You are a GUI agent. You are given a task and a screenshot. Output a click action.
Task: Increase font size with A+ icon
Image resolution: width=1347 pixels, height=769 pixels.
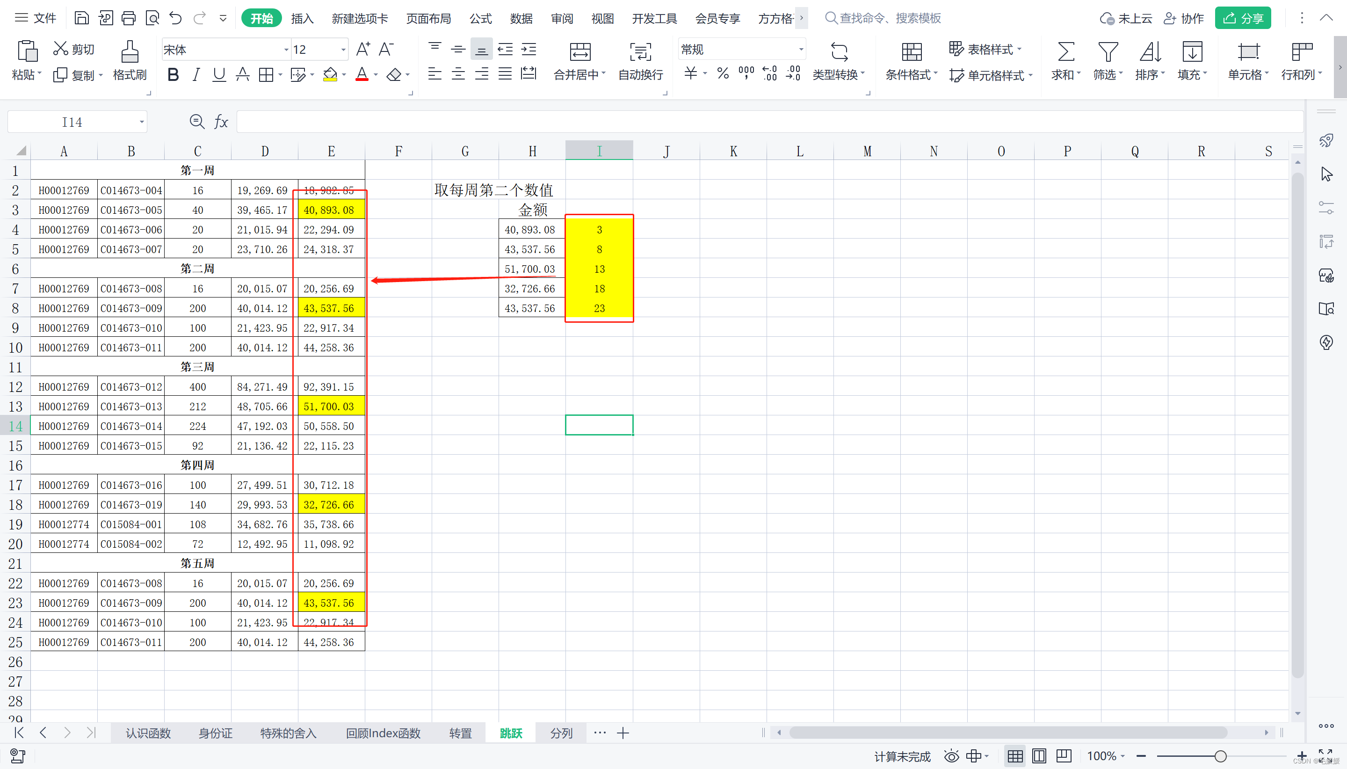pyautogui.click(x=363, y=49)
